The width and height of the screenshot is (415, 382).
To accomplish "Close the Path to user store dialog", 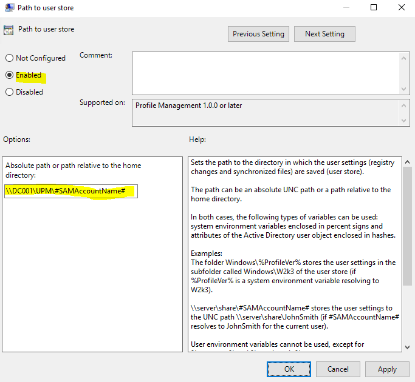I will point(402,8).
